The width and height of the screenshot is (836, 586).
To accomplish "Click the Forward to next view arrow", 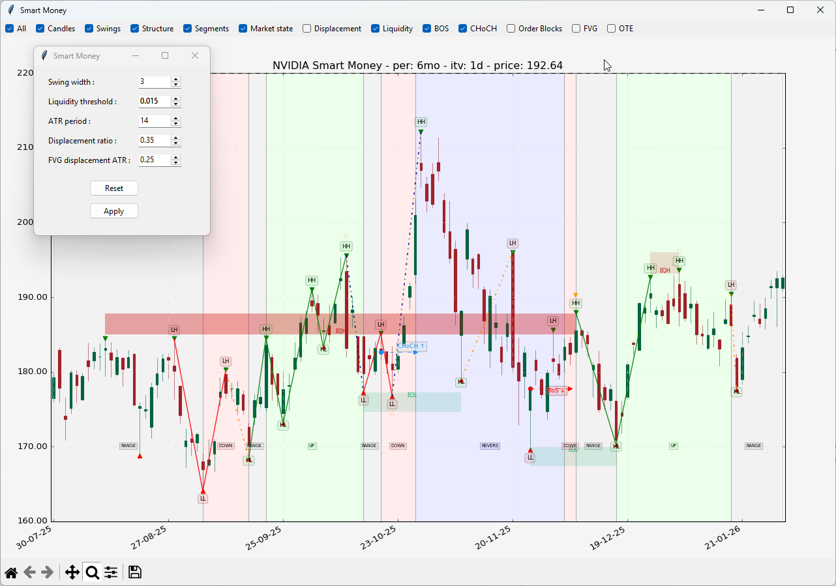I will (47, 572).
